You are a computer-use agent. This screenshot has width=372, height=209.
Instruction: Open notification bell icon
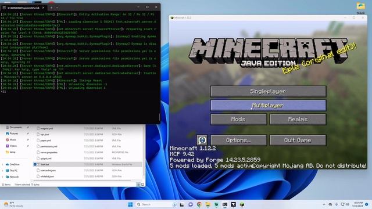pos(367,204)
